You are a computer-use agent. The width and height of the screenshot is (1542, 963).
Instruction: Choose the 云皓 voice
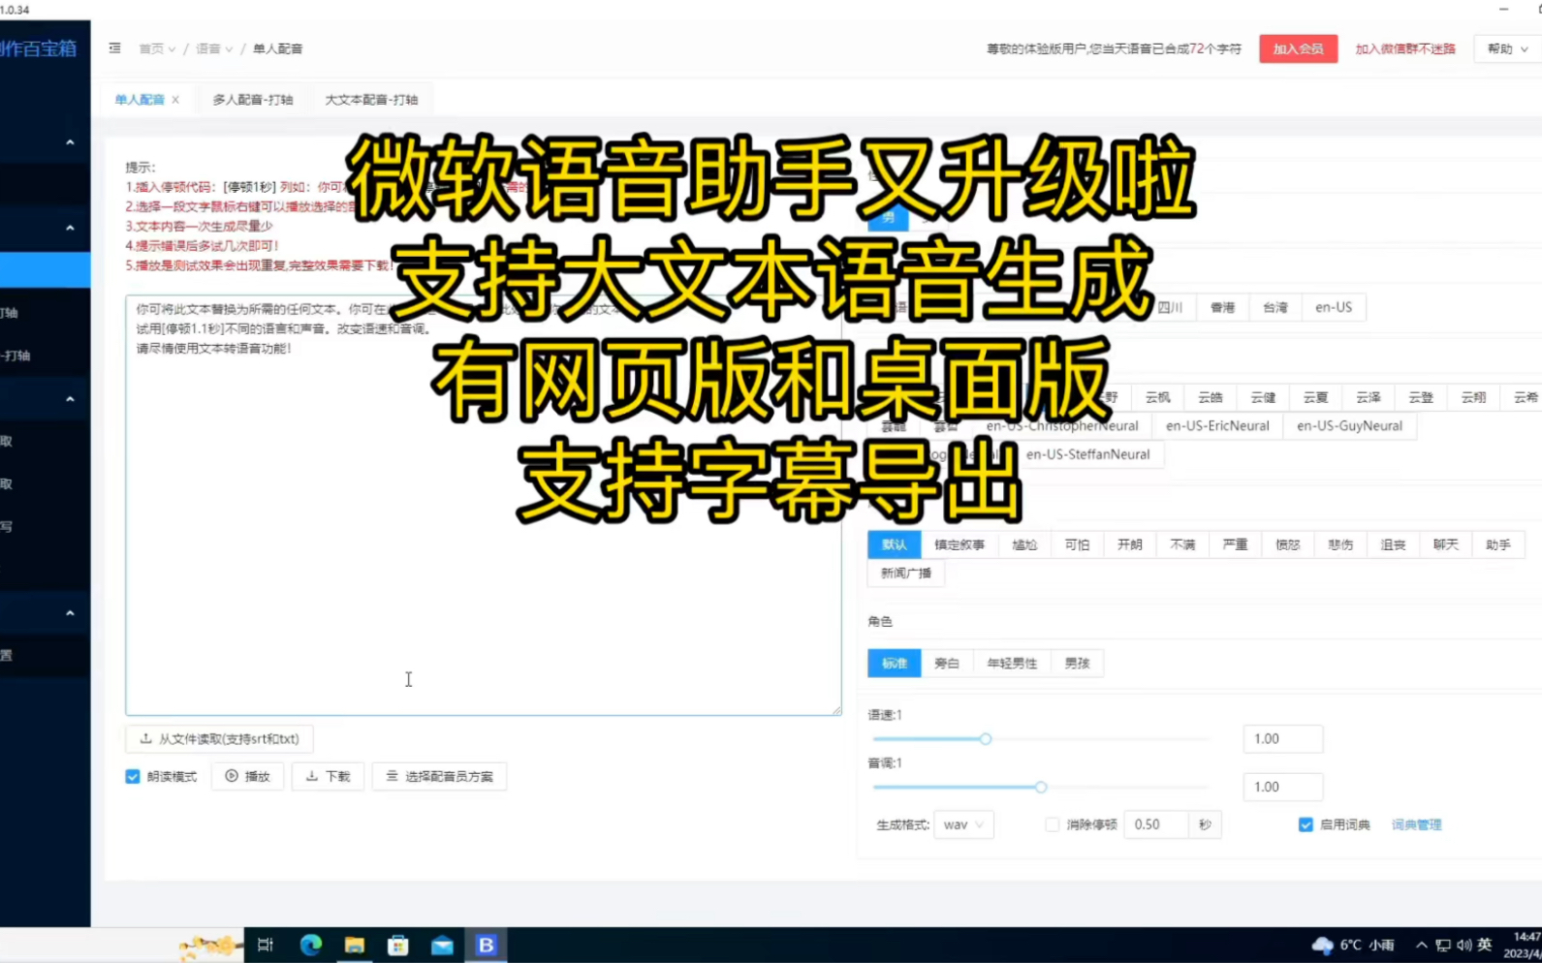[1211, 397]
